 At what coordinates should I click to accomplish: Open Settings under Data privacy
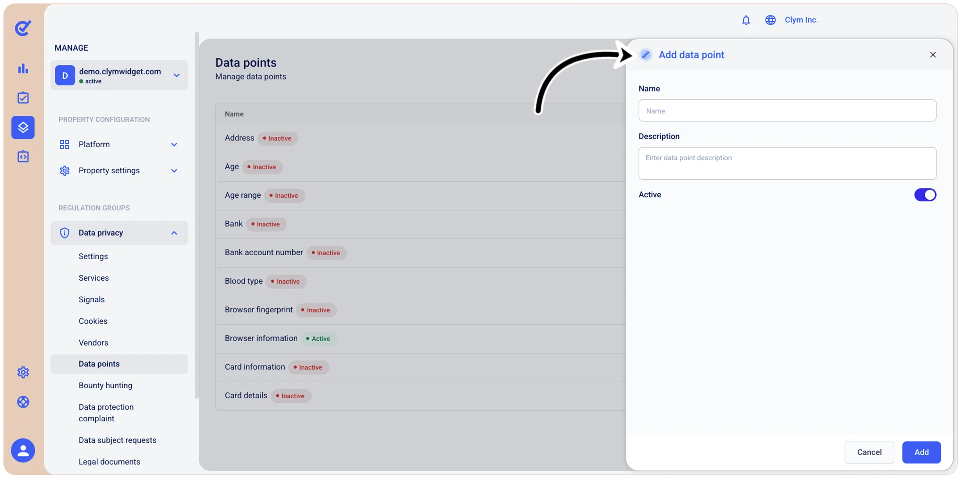[x=93, y=256]
